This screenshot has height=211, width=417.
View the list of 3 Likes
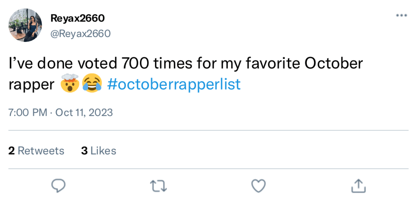pos(99,151)
